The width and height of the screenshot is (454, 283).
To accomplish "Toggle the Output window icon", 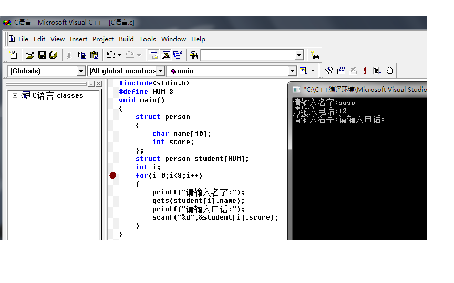I will 166,55.
